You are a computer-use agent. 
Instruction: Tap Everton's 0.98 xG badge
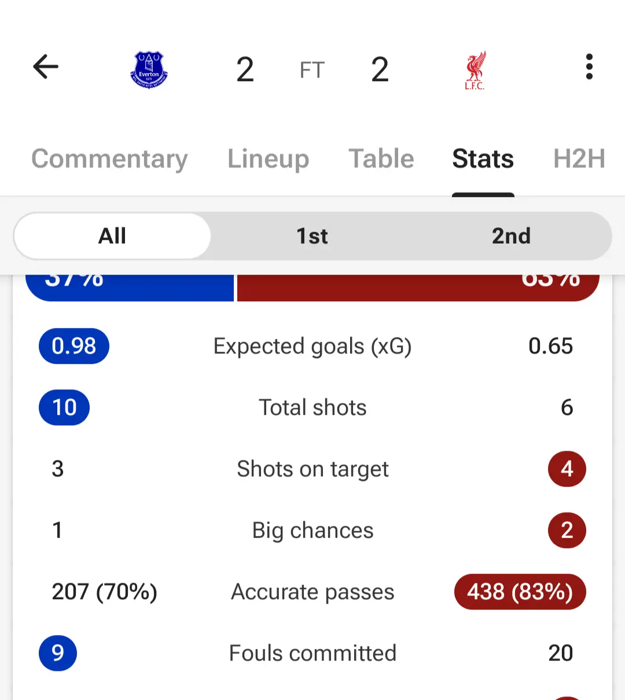tap(74, 346)
